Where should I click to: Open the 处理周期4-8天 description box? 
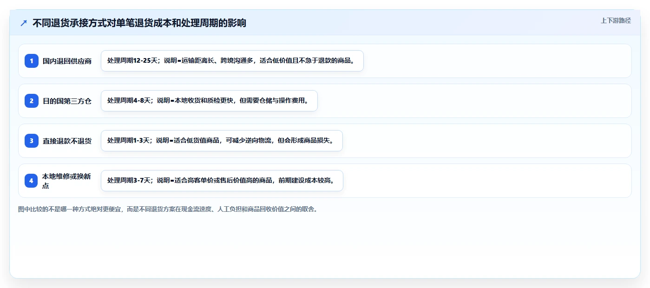click(x=209, y=101)
